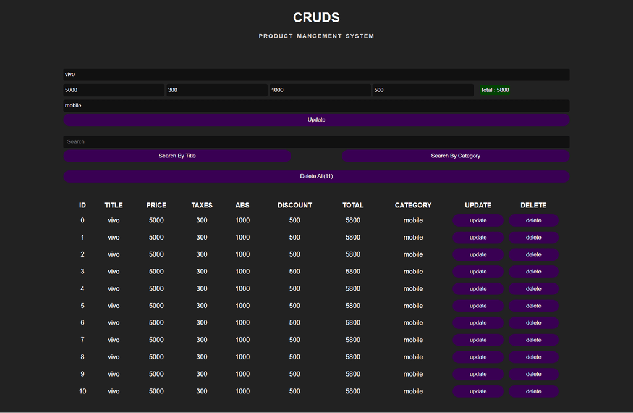Viewport: 633px width, 413px height.
Task: Update the product with ID 5
Action: [x=478, y=306]
